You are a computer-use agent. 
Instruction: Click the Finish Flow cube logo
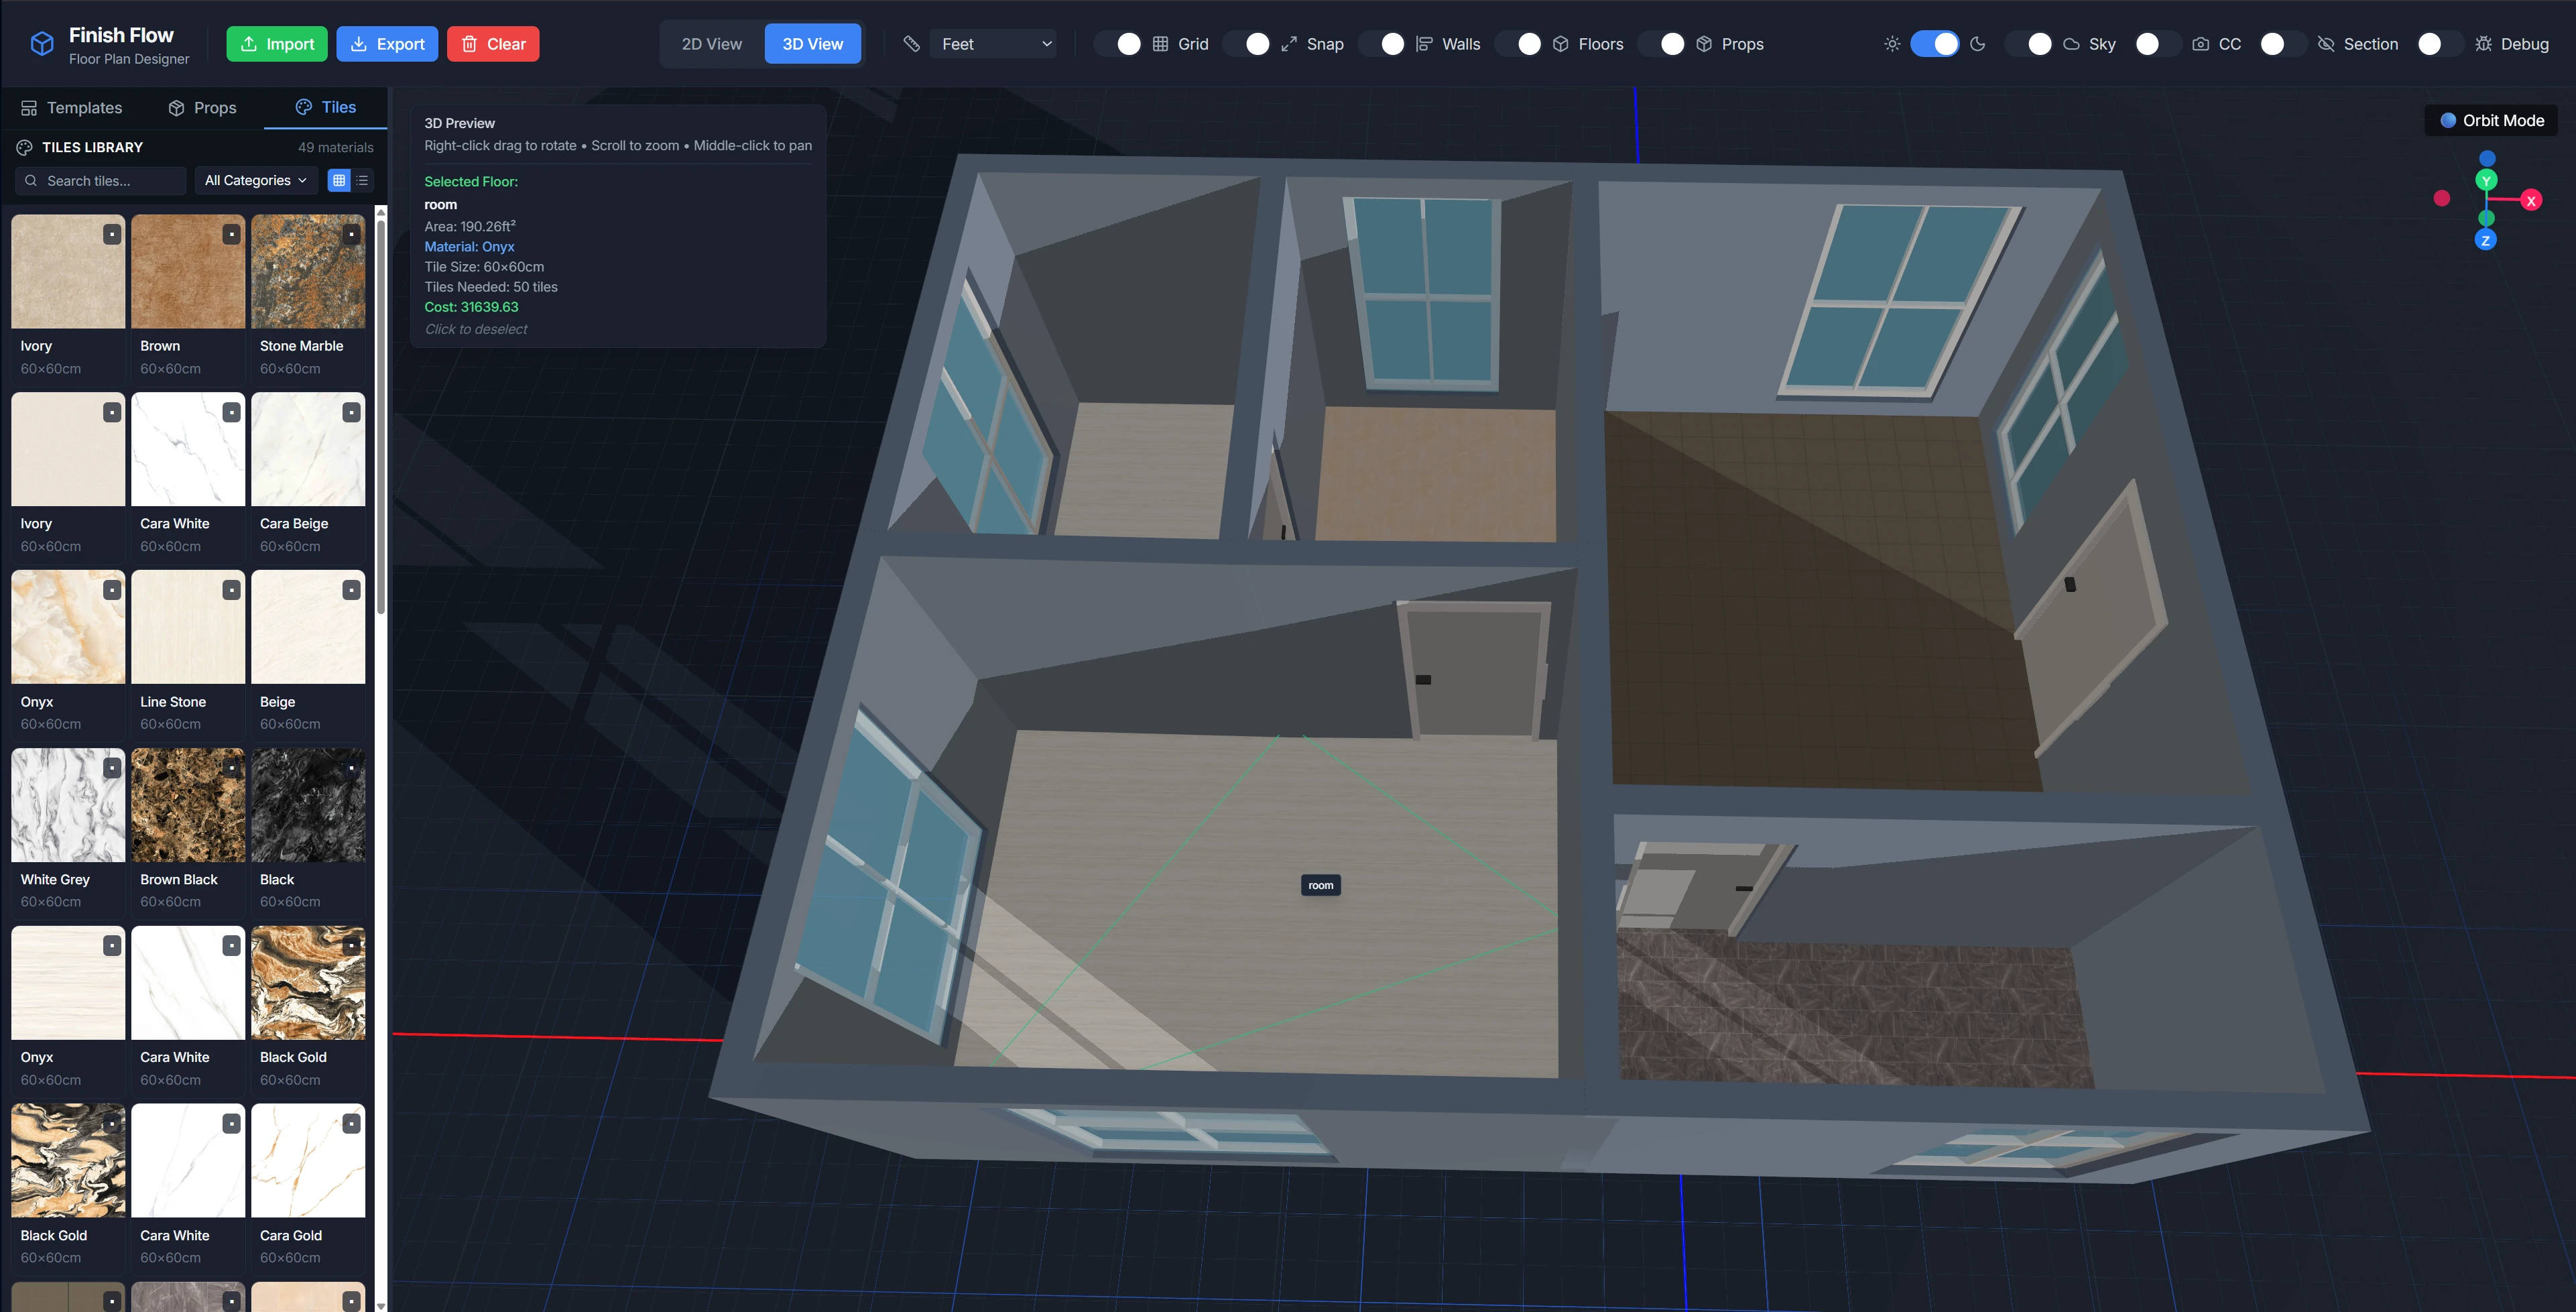click(42, 44)
